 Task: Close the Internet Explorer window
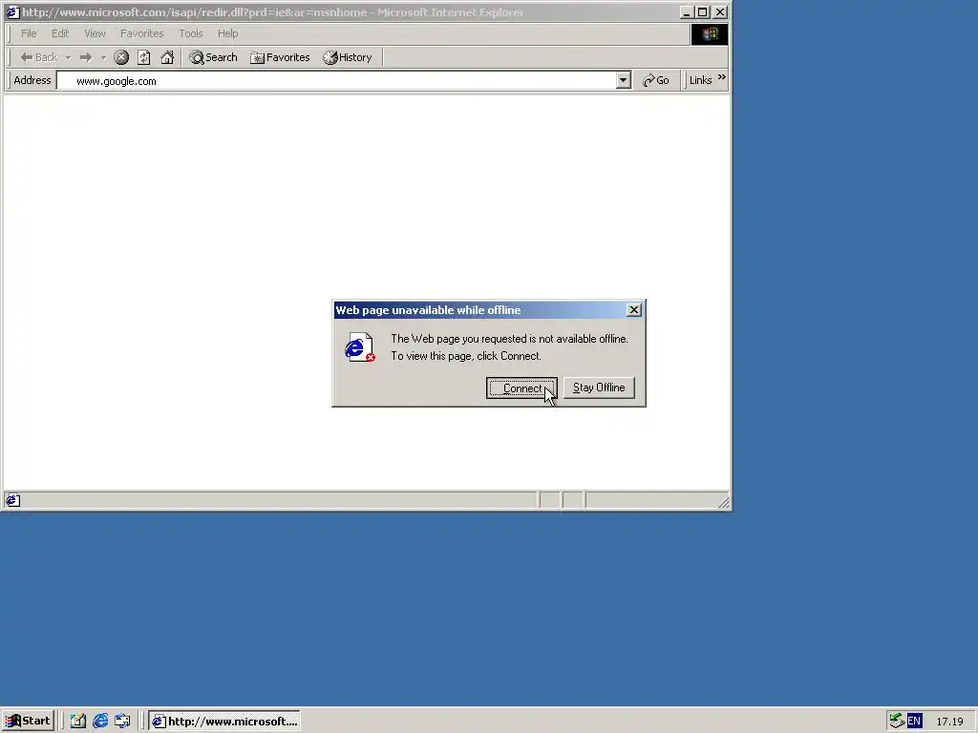pos(720,11)
